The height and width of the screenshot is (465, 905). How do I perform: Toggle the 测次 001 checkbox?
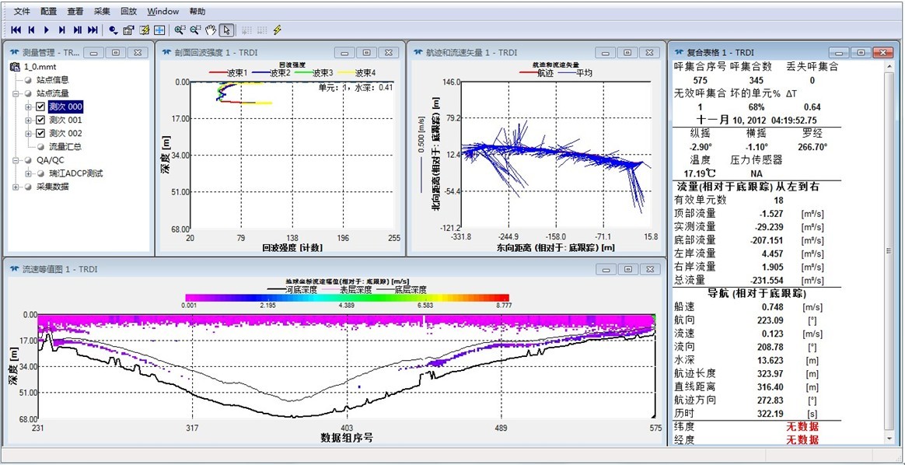tap(41, 120)
